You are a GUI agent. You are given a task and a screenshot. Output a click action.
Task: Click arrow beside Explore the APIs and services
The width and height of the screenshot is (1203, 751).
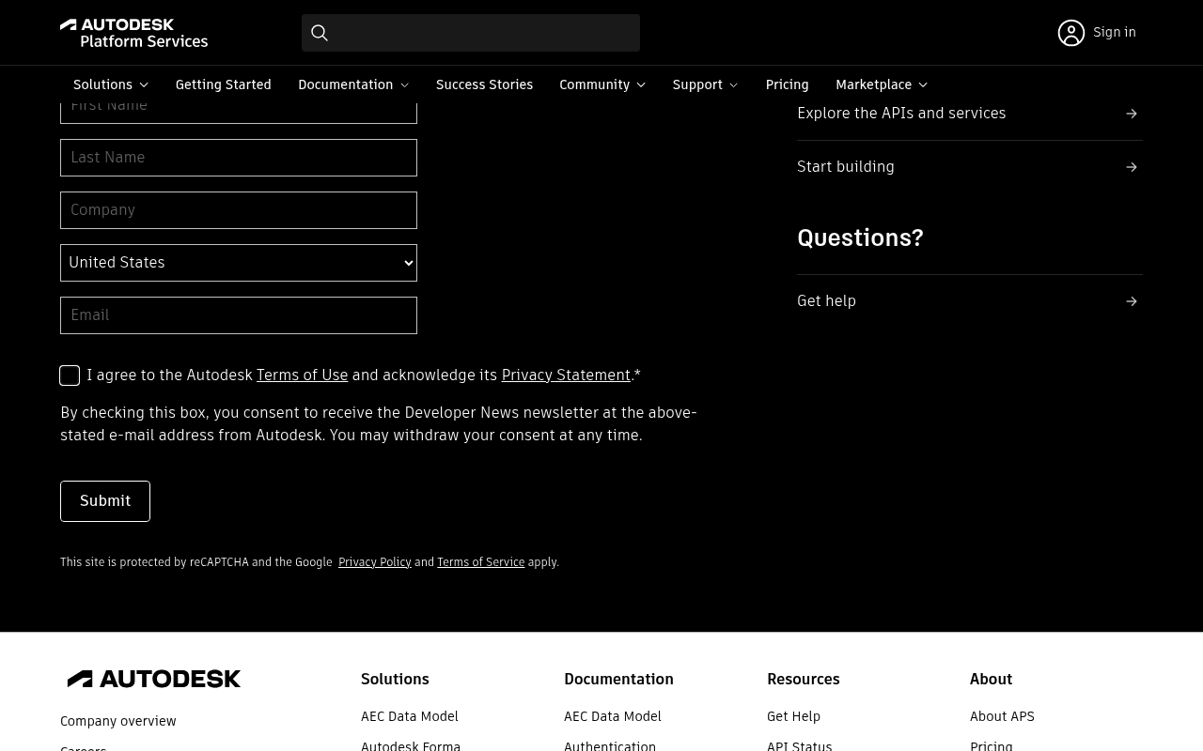coord(1132,114)
